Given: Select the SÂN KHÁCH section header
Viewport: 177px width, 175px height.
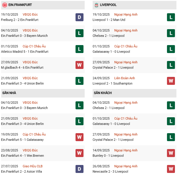Looking at the screenshot, I should (103, 93).
